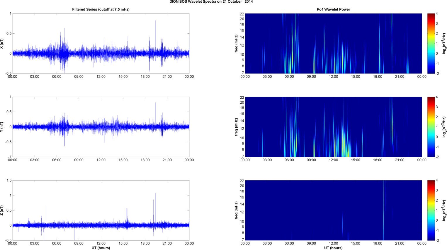This screenshot has width=447, height=250.
Task: Click the 09:00 tick under the top spectrogram
Action: [x=311, y=77]
